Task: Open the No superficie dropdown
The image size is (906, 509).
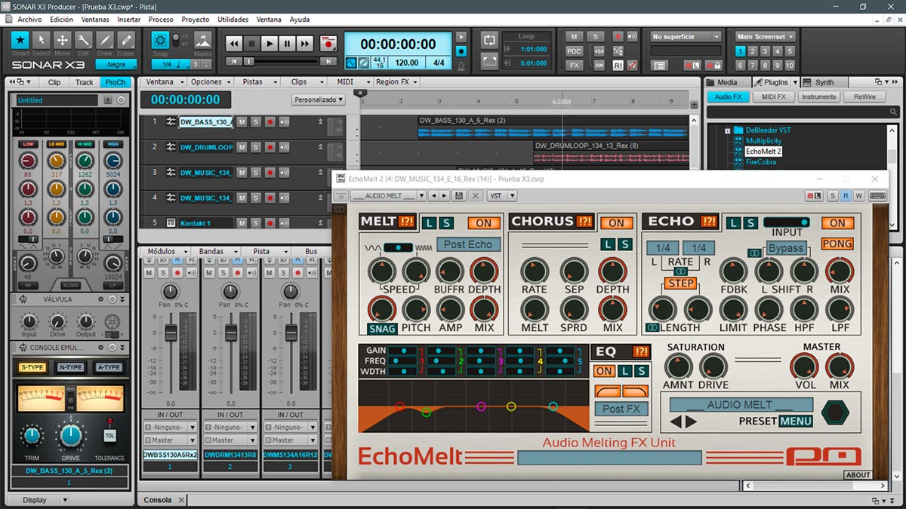Action: point(686,36)
